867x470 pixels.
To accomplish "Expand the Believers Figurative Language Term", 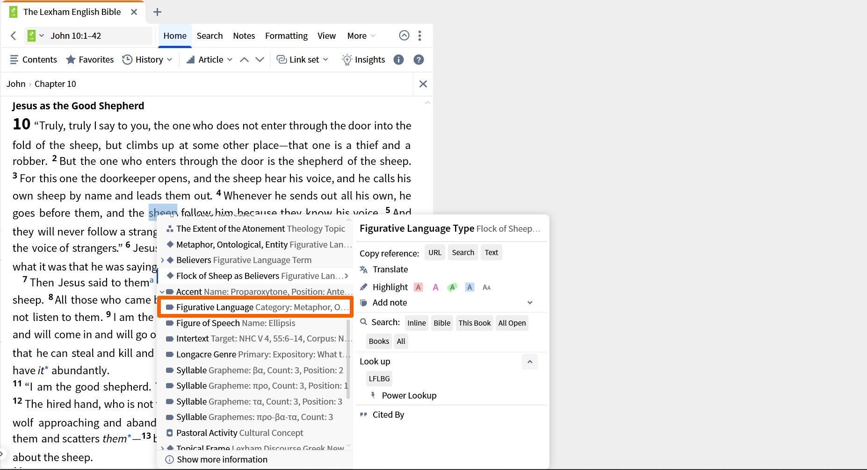I will [x=162, y=260].
